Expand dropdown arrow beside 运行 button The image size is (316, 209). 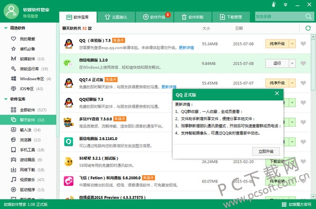pos(292,63)
